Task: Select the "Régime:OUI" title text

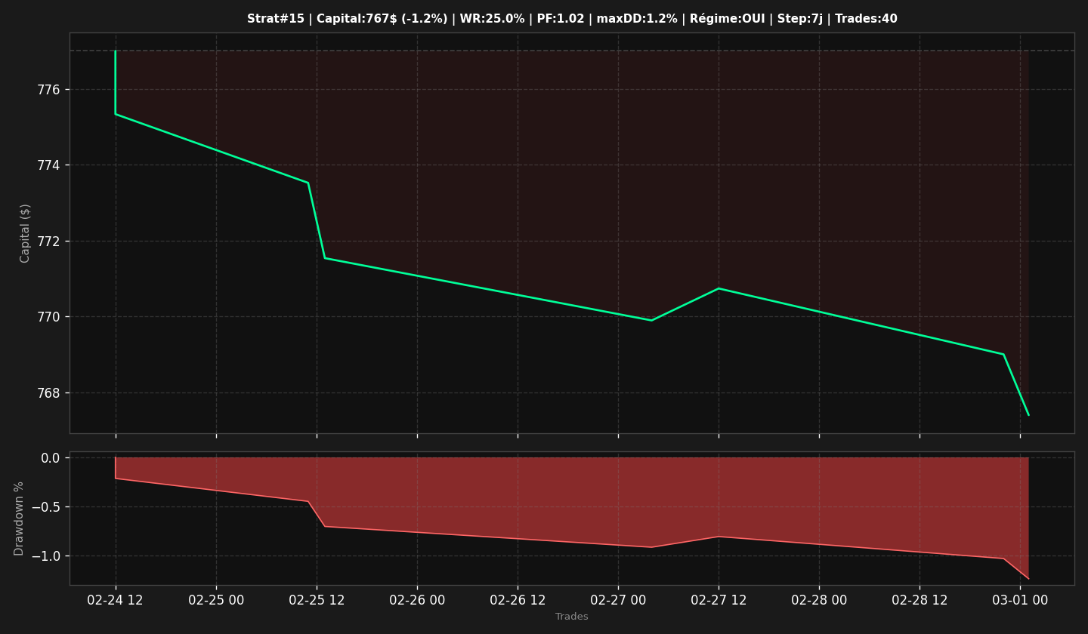Action: (x=727, y=19)
